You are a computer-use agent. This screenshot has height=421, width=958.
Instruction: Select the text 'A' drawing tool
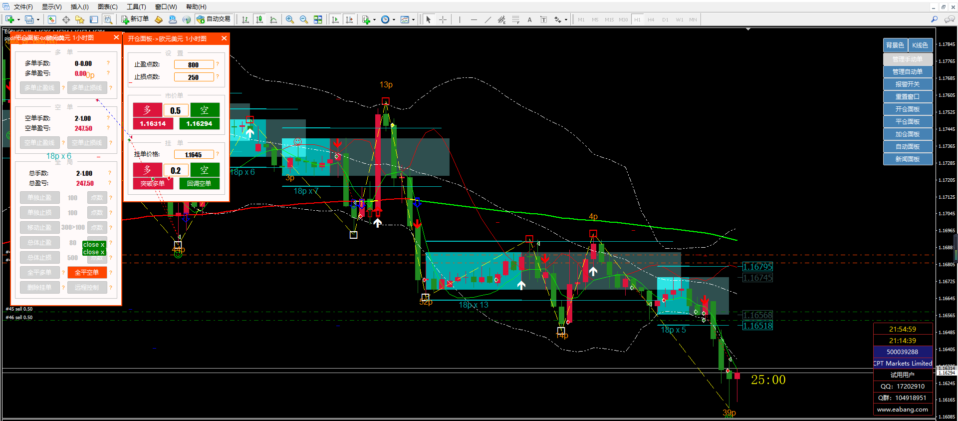(x=529, y=19)
